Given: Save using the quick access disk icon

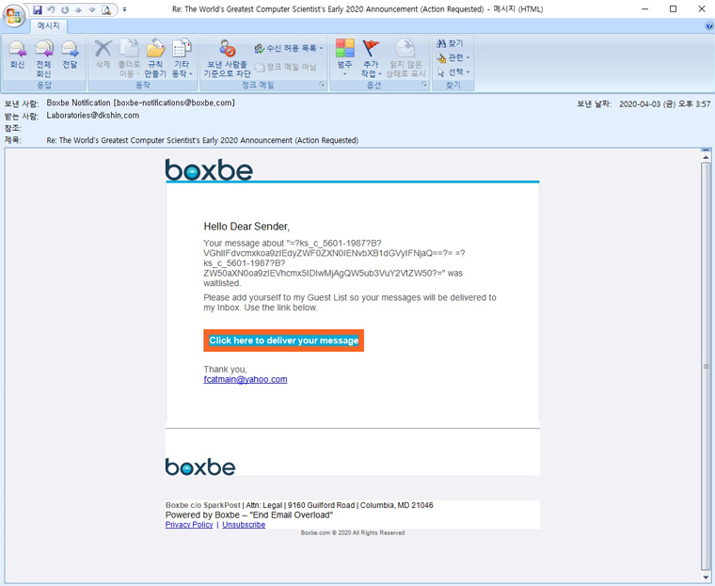Looking at the screenshot, I should coord(38,9).
